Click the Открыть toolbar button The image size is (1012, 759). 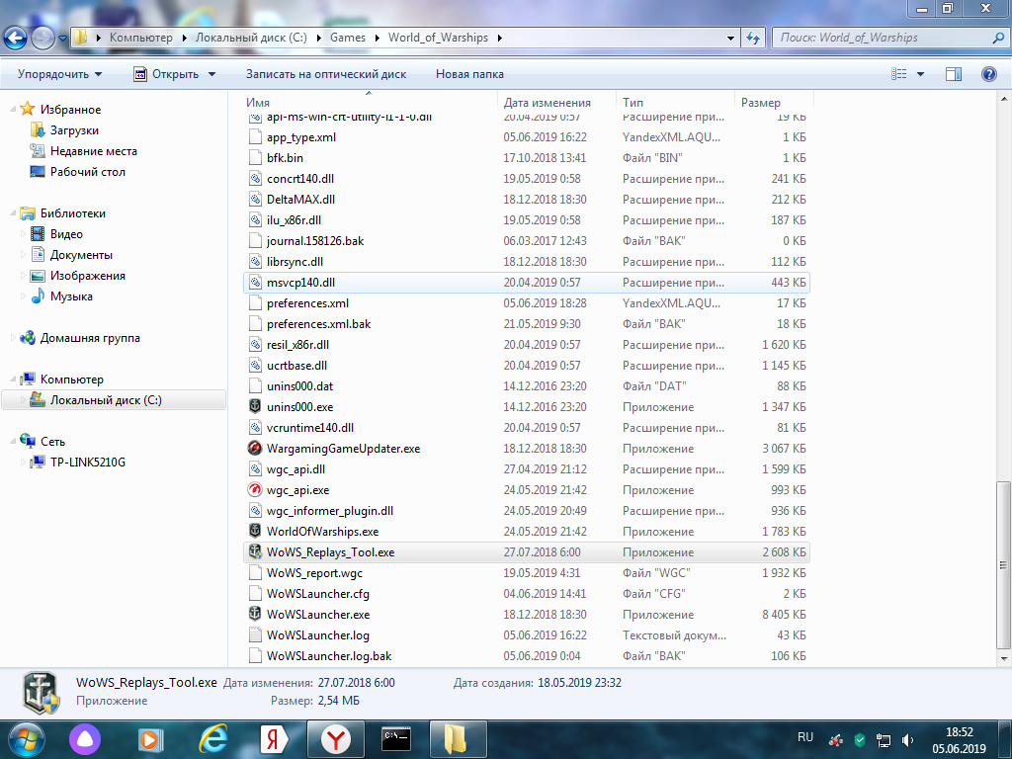(x=166, y=74)
